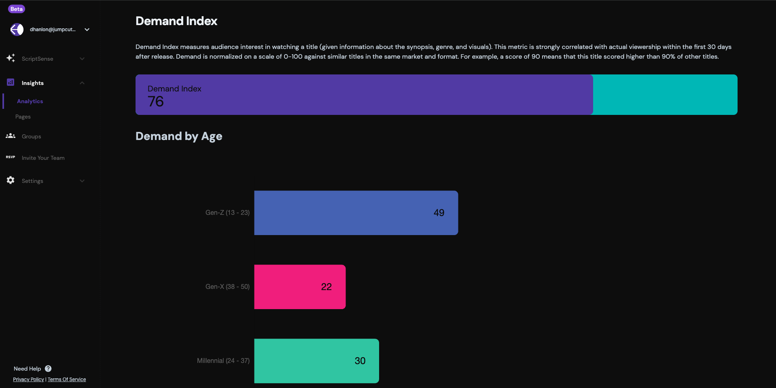The image size is (776, 388).
Task: Click the purple Beta badge
Action: pyautogui.click(x=17, y=9)
